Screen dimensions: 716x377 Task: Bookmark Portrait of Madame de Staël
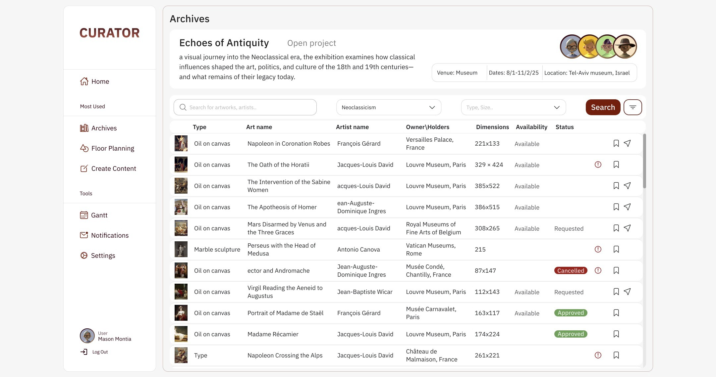coord(616,313)
